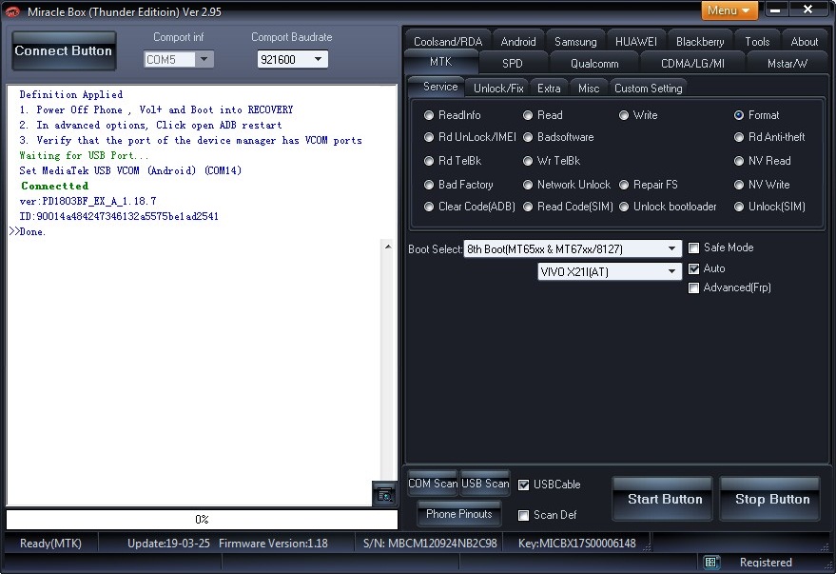Click the 0% progress bar
The image size is (836, 574).
(x=202, y=520)
